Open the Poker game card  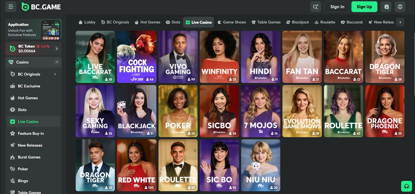click(x=178, y=111)
